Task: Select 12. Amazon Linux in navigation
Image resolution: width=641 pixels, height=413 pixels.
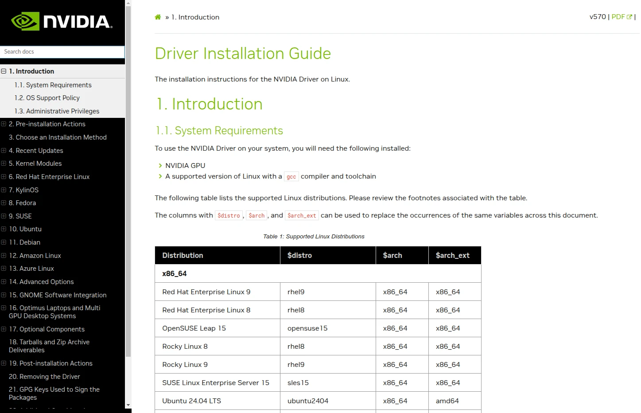Action: coord(35,256)
